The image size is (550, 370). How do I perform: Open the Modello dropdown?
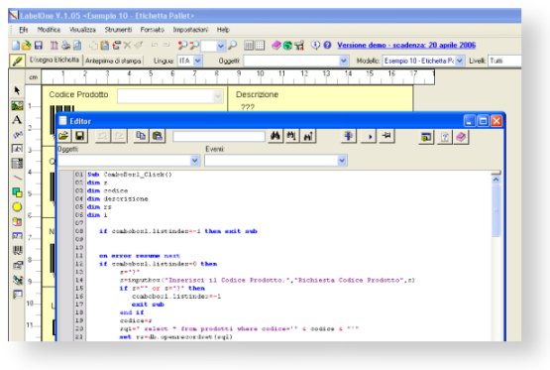(460, 61)
